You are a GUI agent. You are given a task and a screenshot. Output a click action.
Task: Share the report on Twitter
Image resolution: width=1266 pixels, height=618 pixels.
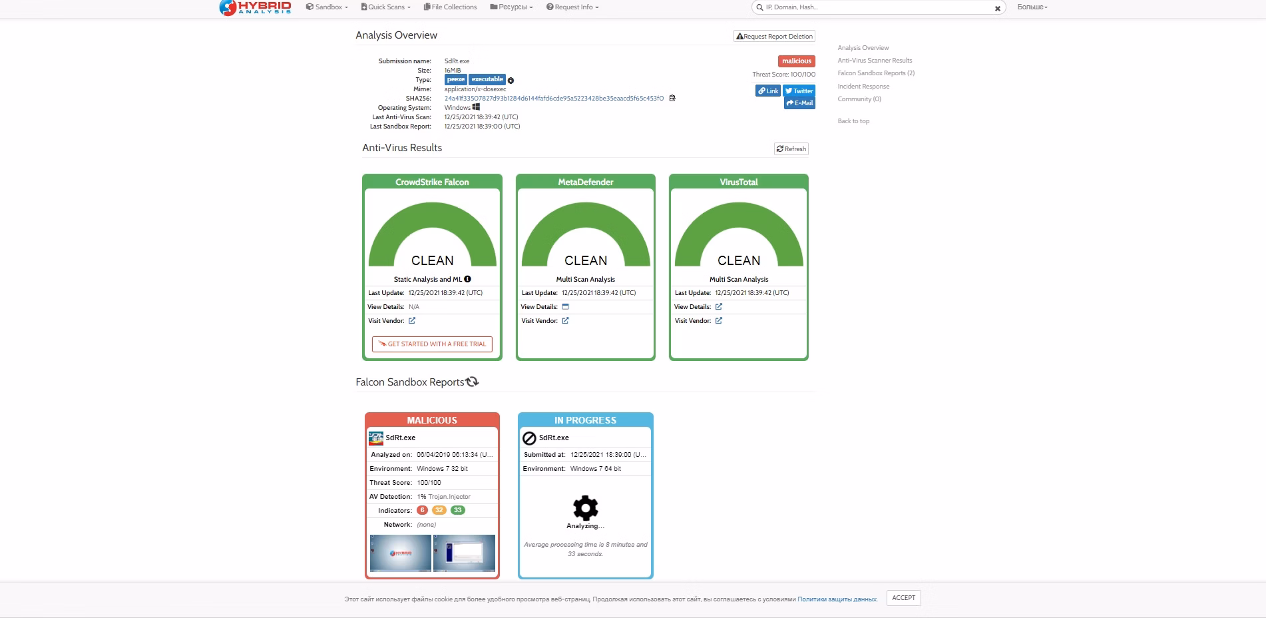tap(799, 91)
